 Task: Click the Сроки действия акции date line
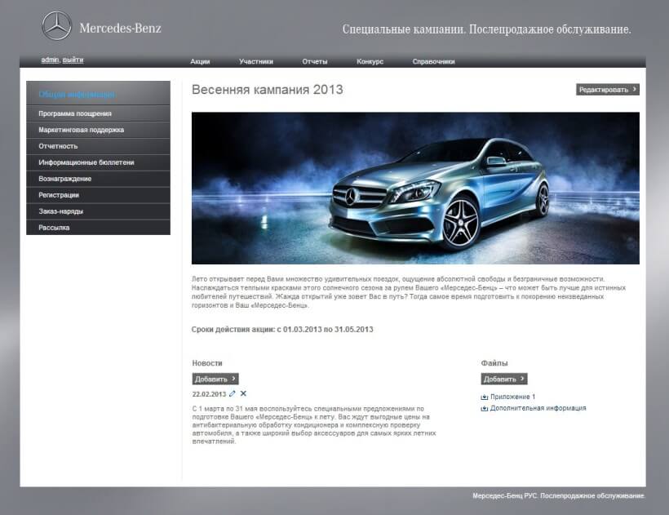click(282, 330)
